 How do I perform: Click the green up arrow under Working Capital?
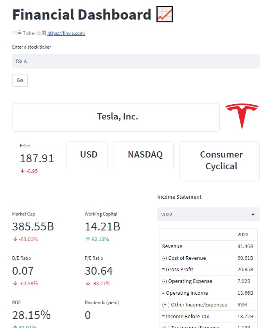(x=88, y=239)
